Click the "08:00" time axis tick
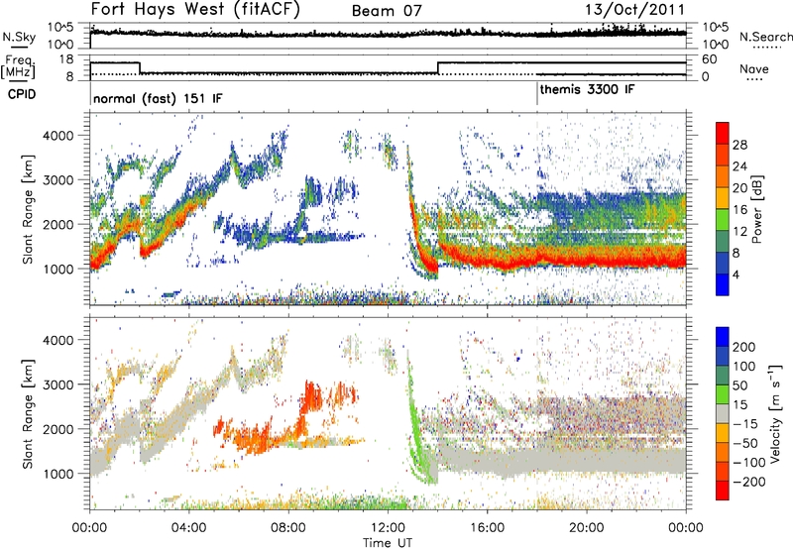Screen dimensions: 793x549 (288, 528)
